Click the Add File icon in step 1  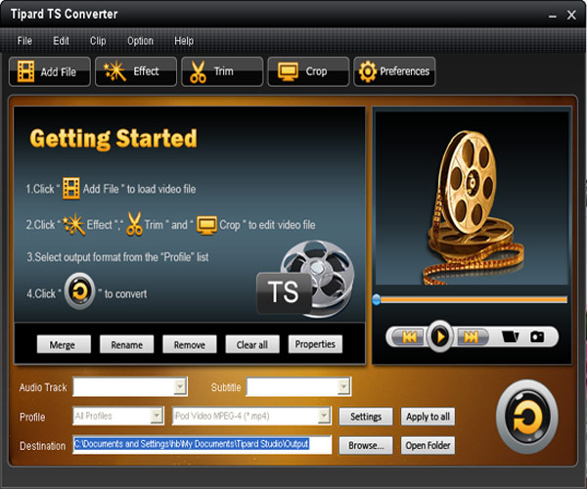70,188
